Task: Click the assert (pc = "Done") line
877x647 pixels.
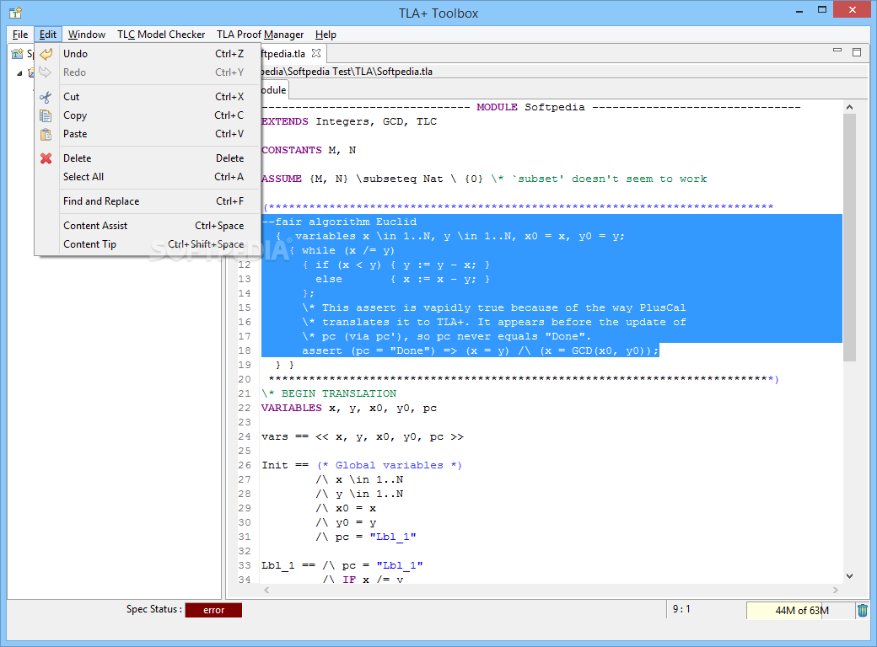Action: click(x=481, y=350)
